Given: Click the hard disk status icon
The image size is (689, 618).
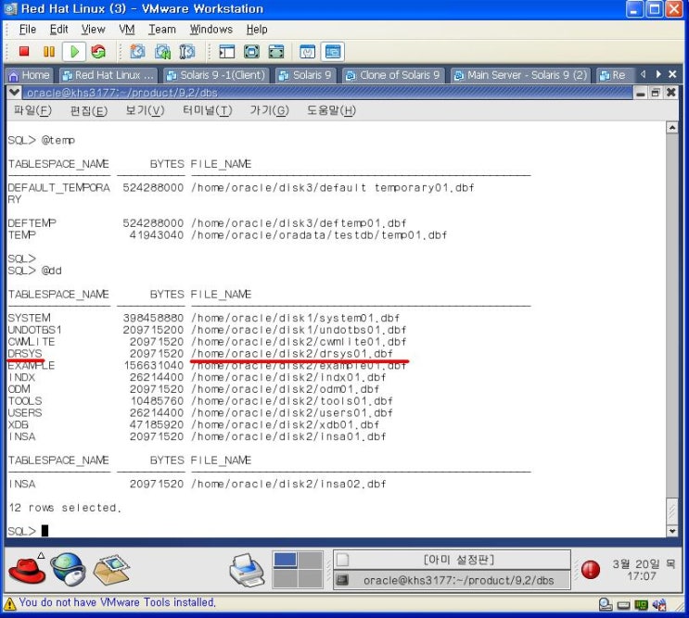Looking at the screenshot, I should [x=606, y=605].
